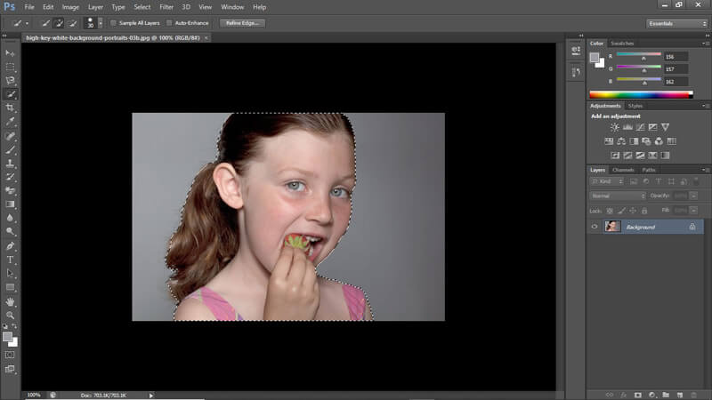The width and height of the screenshot is (712, 400).
Task: Select the Type tool
Action: click(10, 260)
